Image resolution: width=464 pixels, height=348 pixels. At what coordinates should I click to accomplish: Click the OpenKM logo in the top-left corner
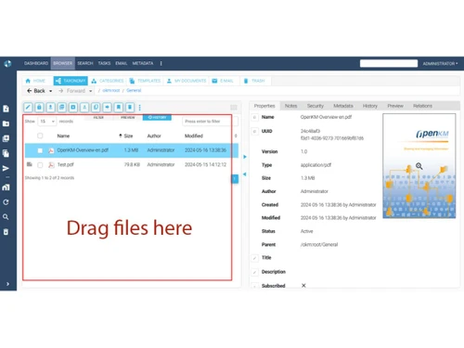click(x=7, y=64)
